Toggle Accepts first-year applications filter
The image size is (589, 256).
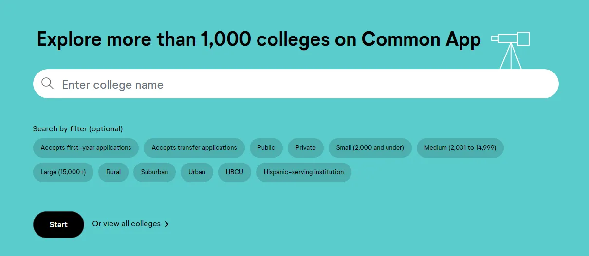[x=86, y=147]
